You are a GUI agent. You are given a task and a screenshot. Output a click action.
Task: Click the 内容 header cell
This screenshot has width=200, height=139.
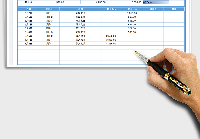pyautogui.click(x=80, y=9)
